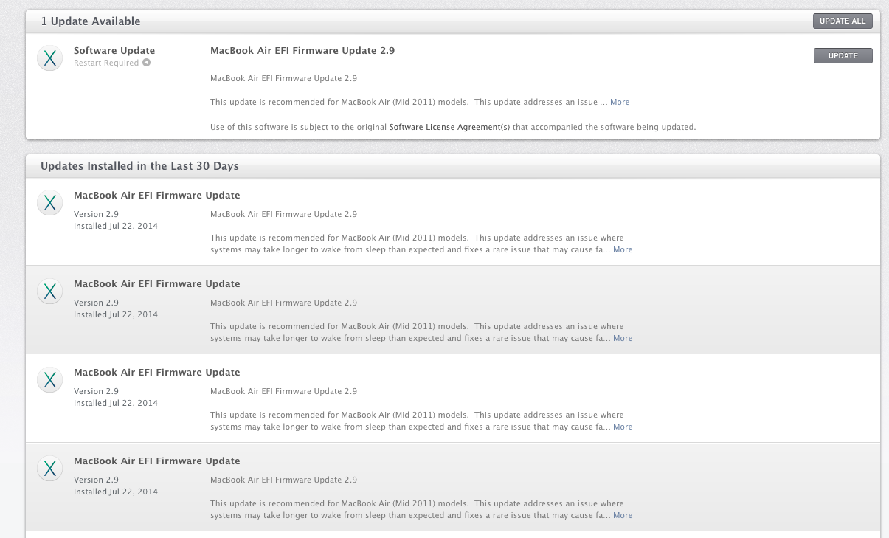Expand More in the first installed update description

623,249
